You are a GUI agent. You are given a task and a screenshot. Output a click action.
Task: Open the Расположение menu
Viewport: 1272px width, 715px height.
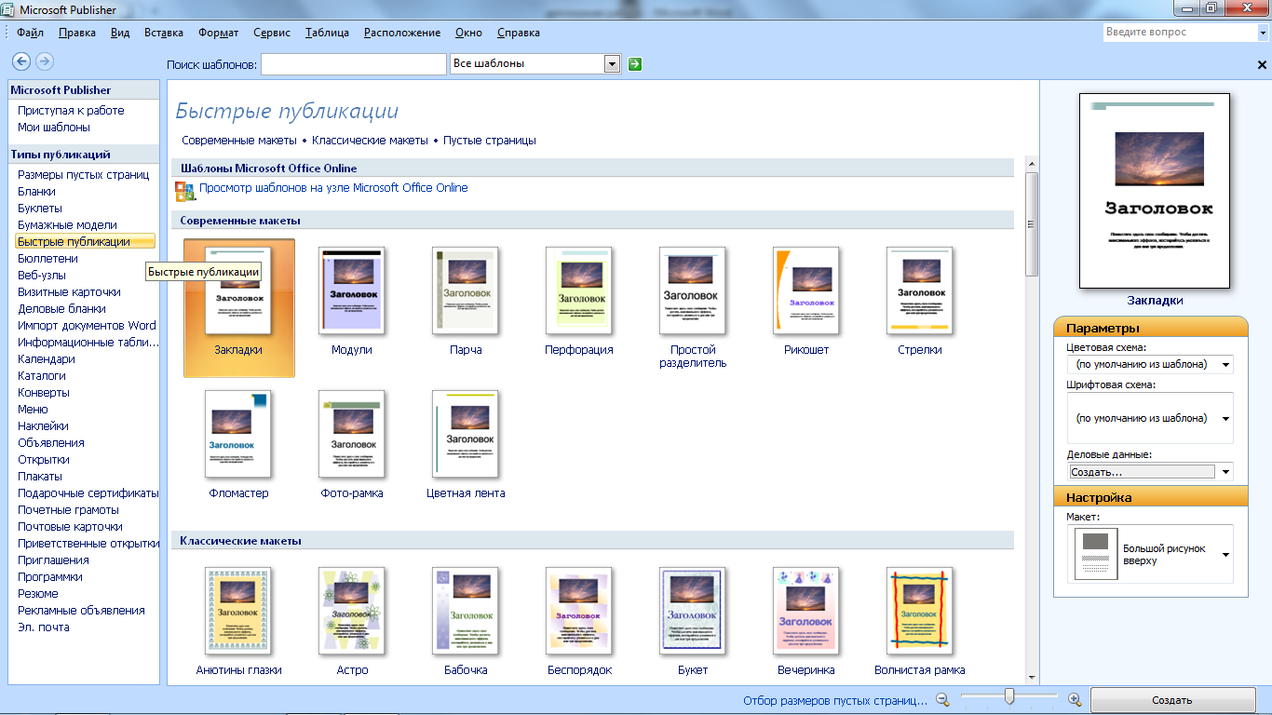click(402, 33)
